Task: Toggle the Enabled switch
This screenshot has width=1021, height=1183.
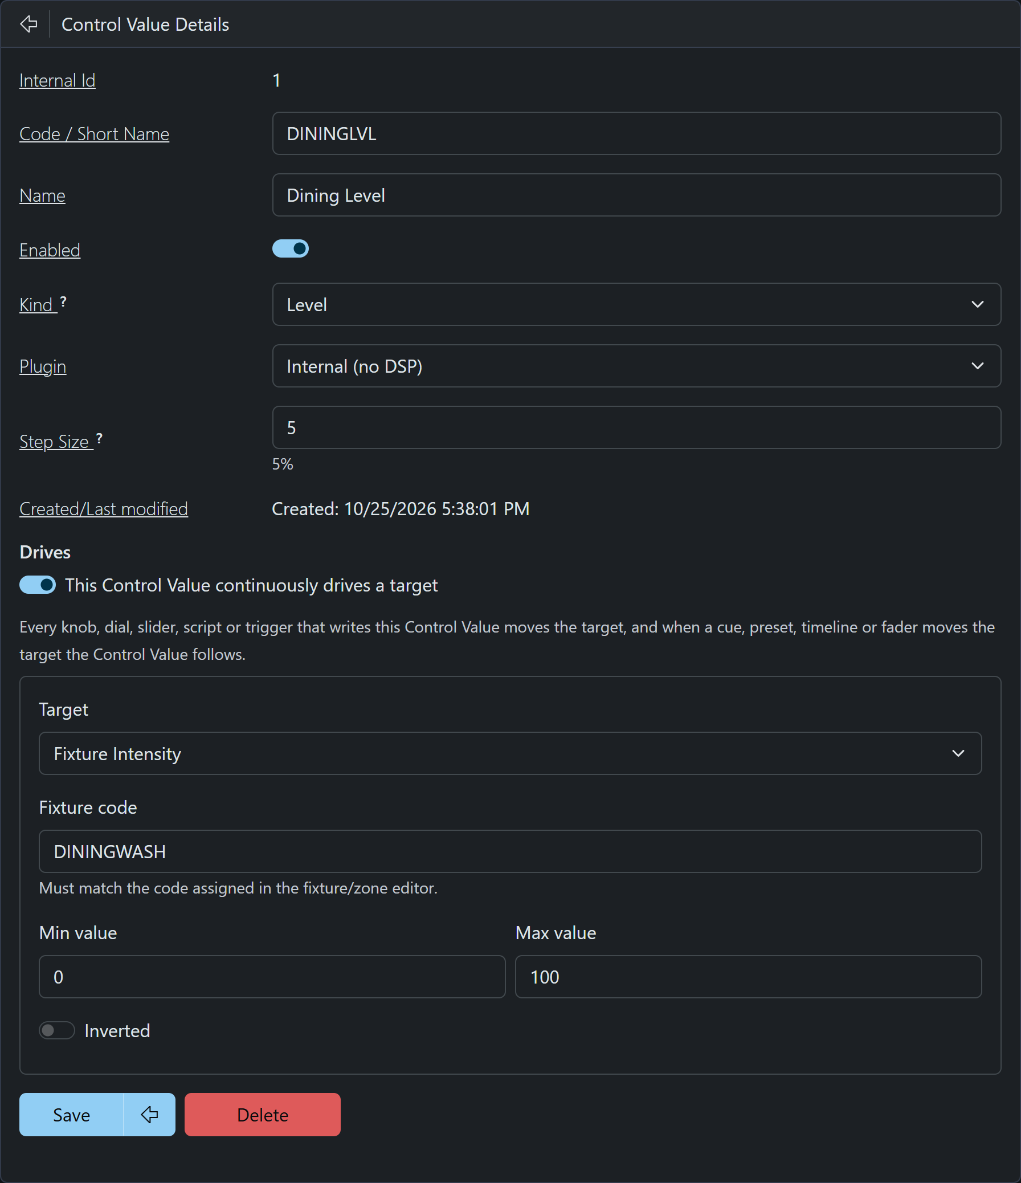Action: 290,248
